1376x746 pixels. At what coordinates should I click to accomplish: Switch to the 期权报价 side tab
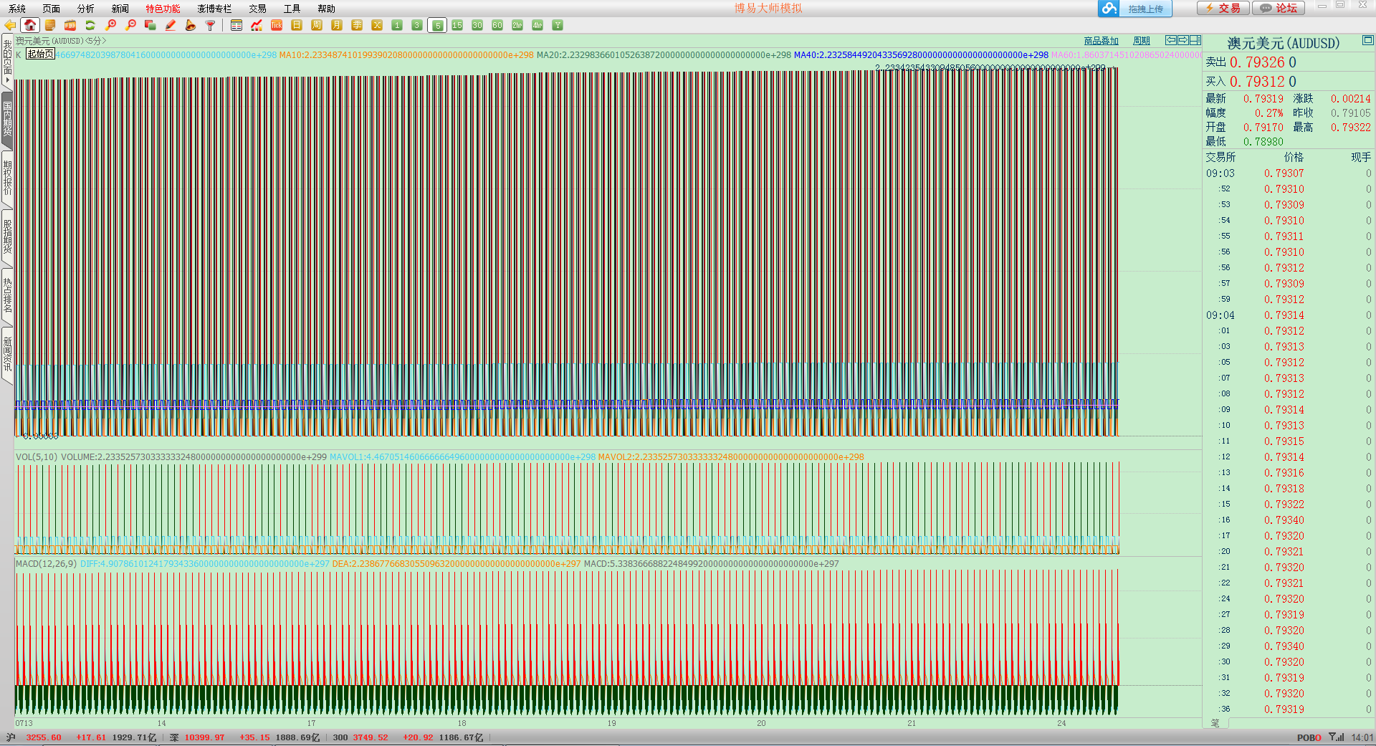pyautogui.click(x=7, y=179)
